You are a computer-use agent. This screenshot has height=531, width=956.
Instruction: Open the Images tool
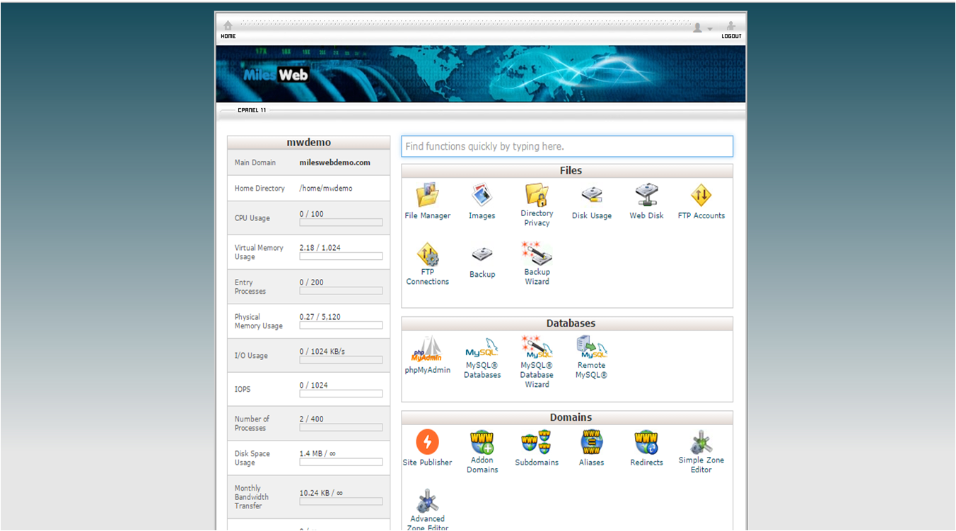click(x=482, y=195)
